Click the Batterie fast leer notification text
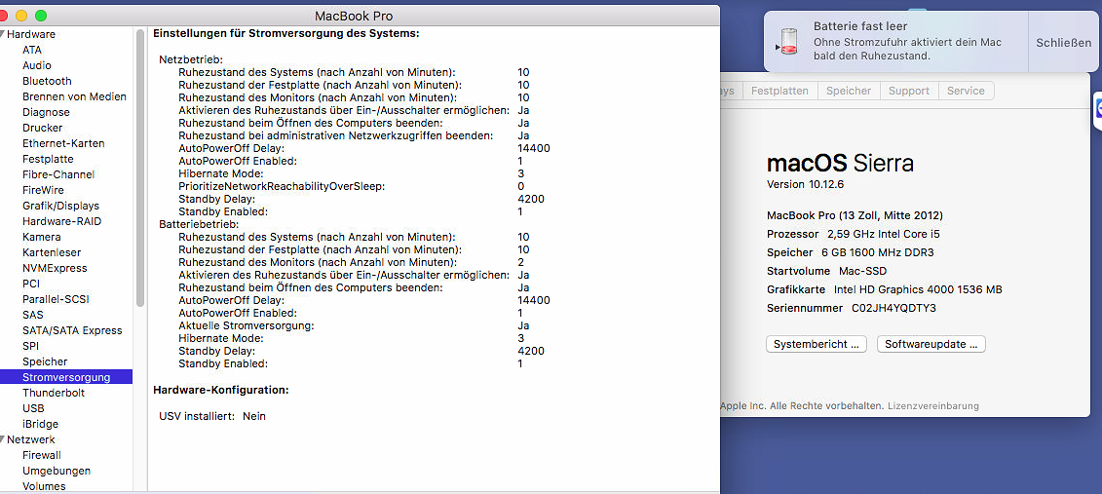Viewport: 1102px width, 494px height. click(860, 26)
